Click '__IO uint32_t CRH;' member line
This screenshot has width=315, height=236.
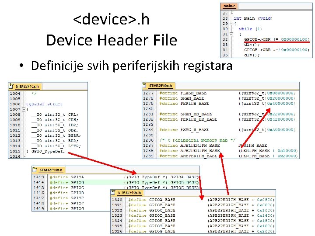(55, 120)
